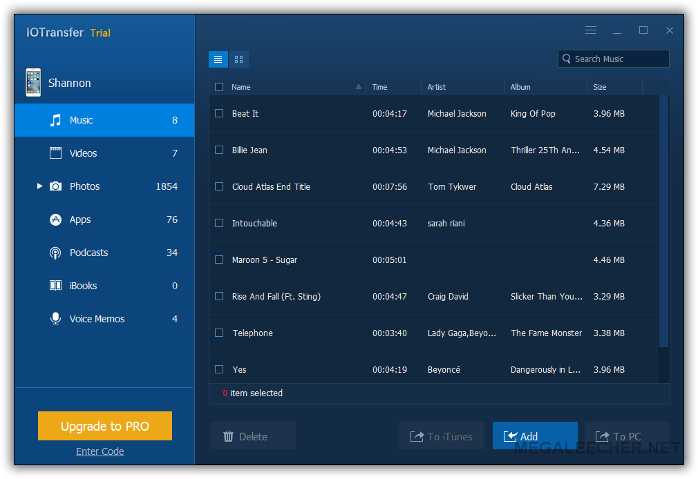Toggle the select-all checkbox in header
Screen dimensions: 698x479
pos(219,87)
